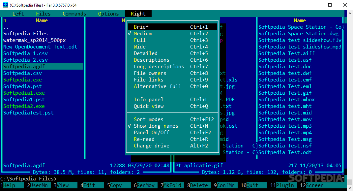Open the Commands menu

[x=74, y=14]
